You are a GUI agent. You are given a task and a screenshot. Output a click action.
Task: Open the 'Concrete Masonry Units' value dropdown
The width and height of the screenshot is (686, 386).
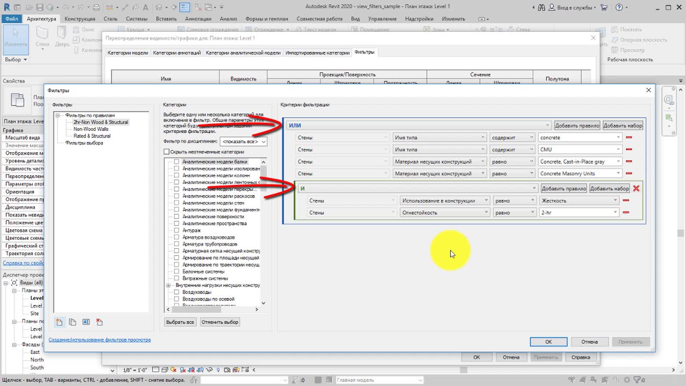tap(580, 173)
